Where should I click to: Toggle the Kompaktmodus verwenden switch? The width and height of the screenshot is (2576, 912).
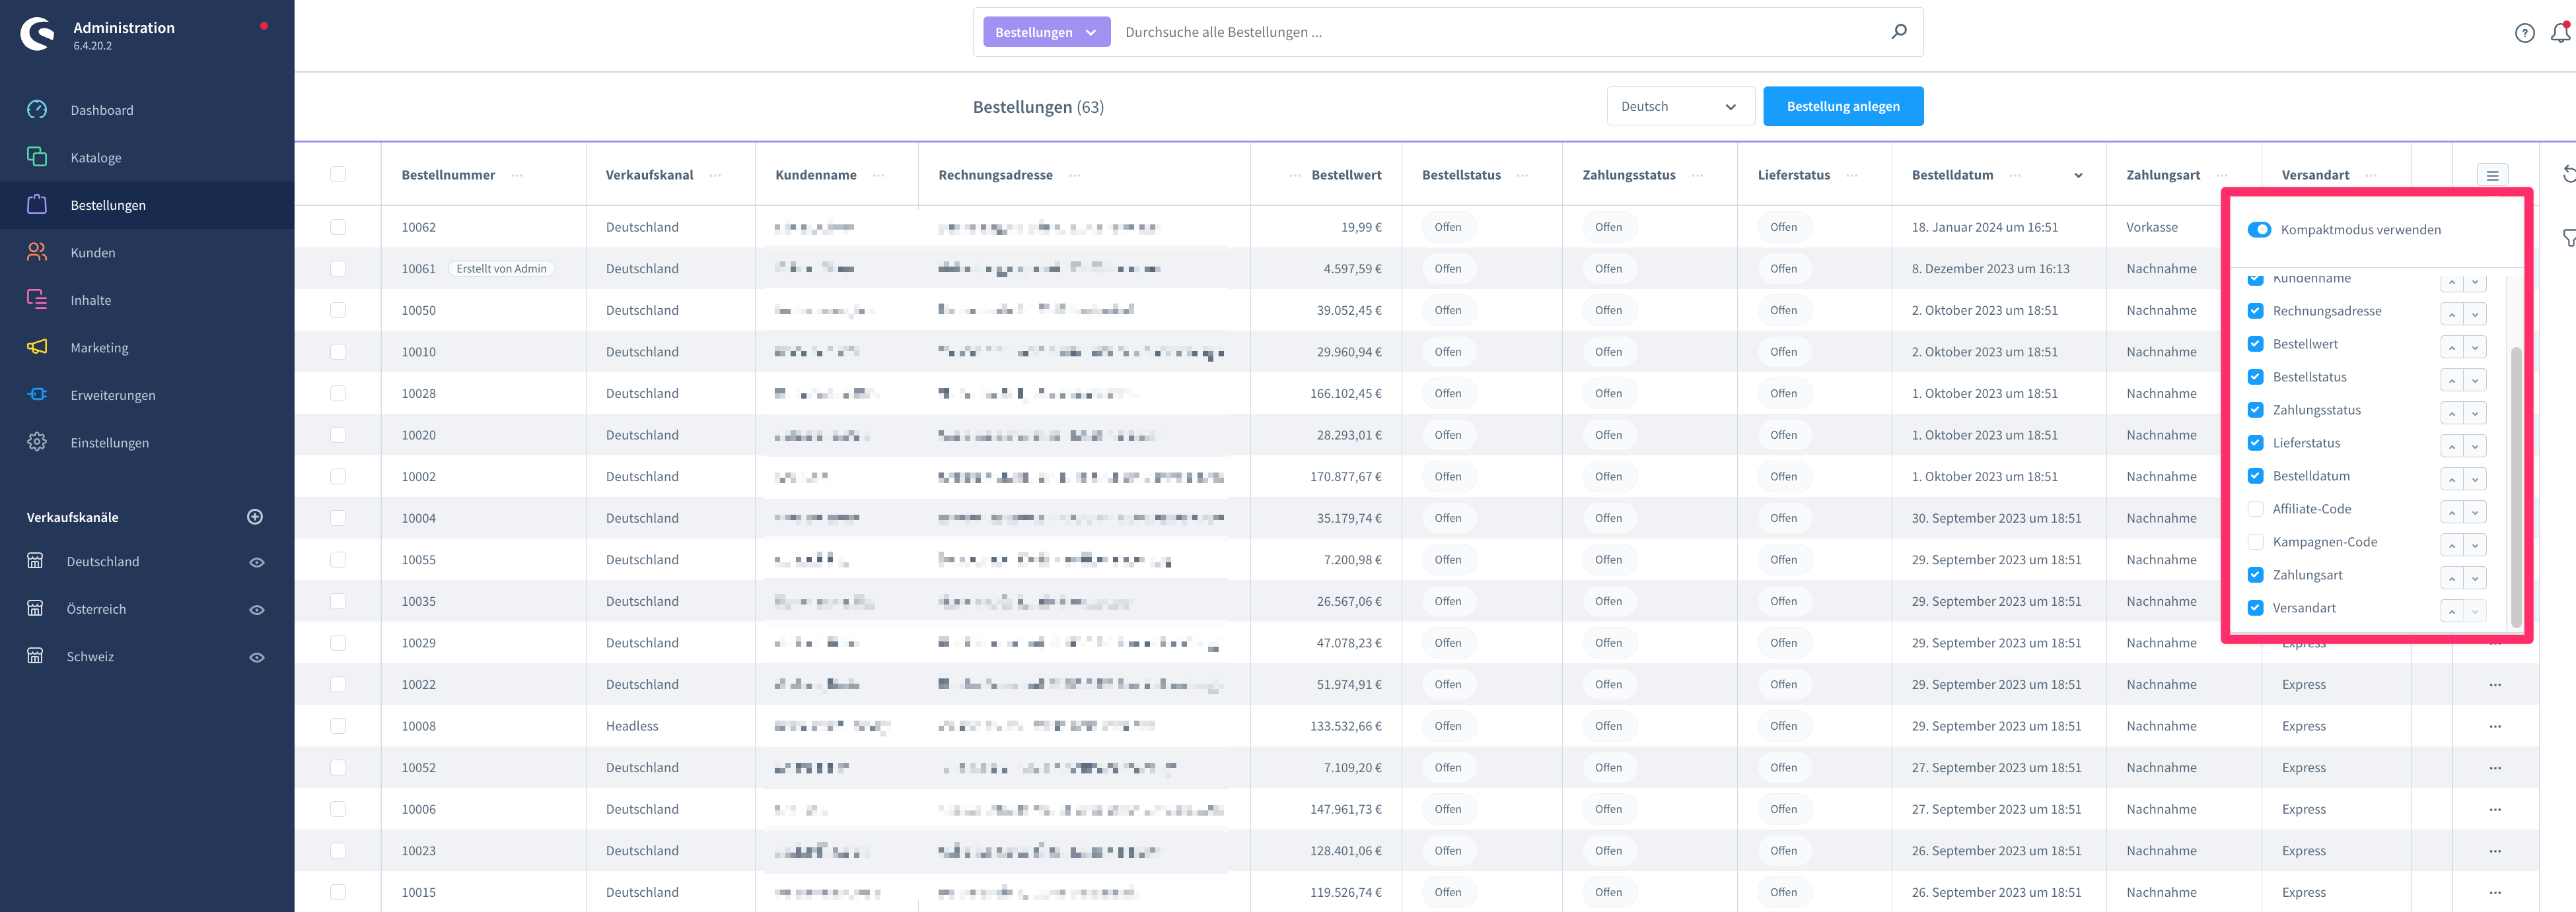(2259, 230)
